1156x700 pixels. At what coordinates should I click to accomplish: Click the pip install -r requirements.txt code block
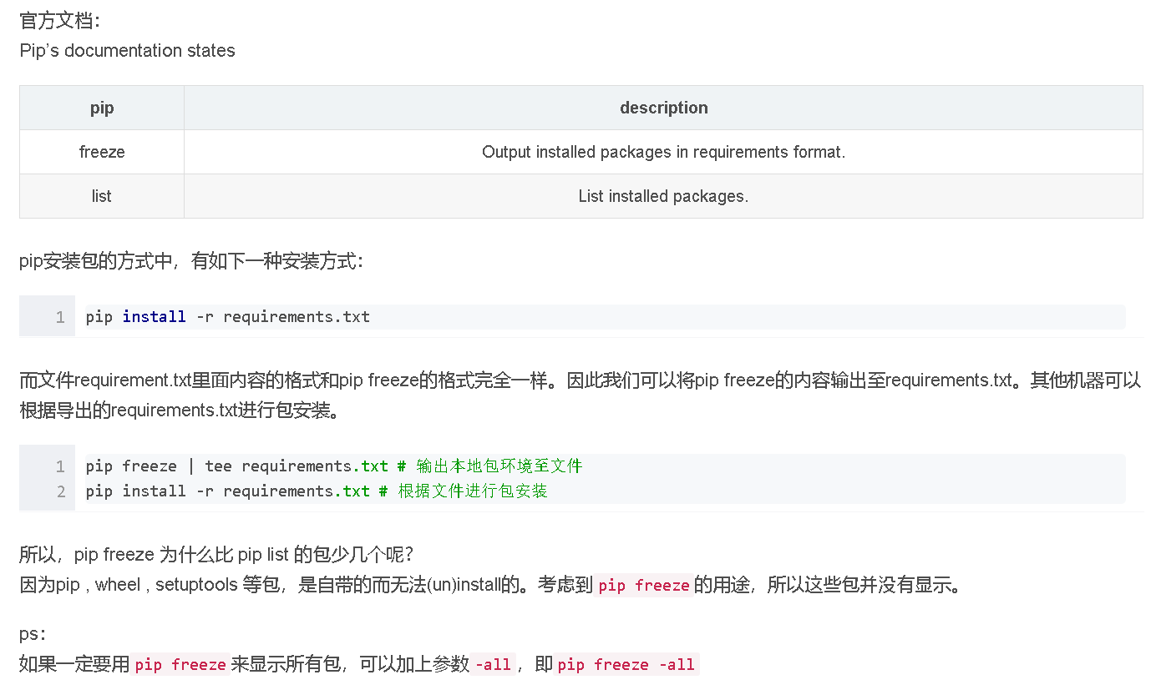(226, 316)
